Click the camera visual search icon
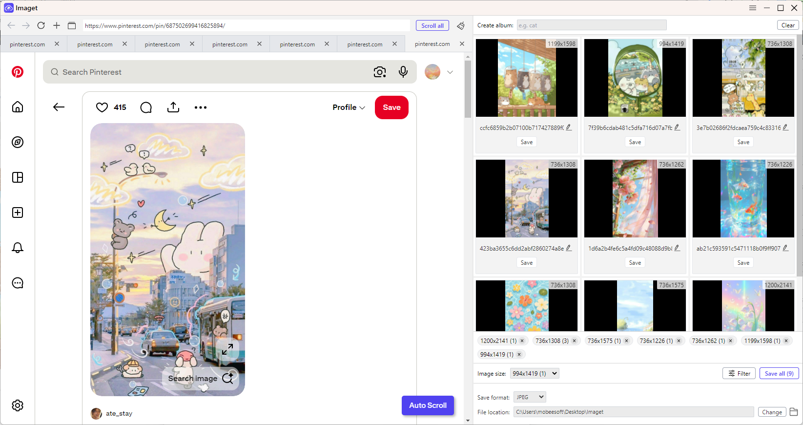The image size is (803, 425). (x=380, y=72)
